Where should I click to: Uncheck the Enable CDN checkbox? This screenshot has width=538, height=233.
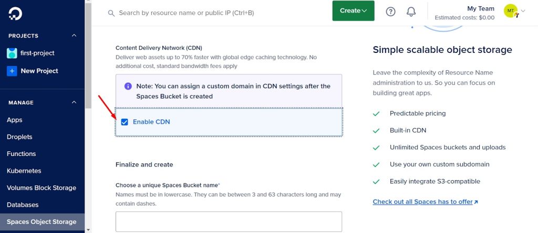(125, 122)
